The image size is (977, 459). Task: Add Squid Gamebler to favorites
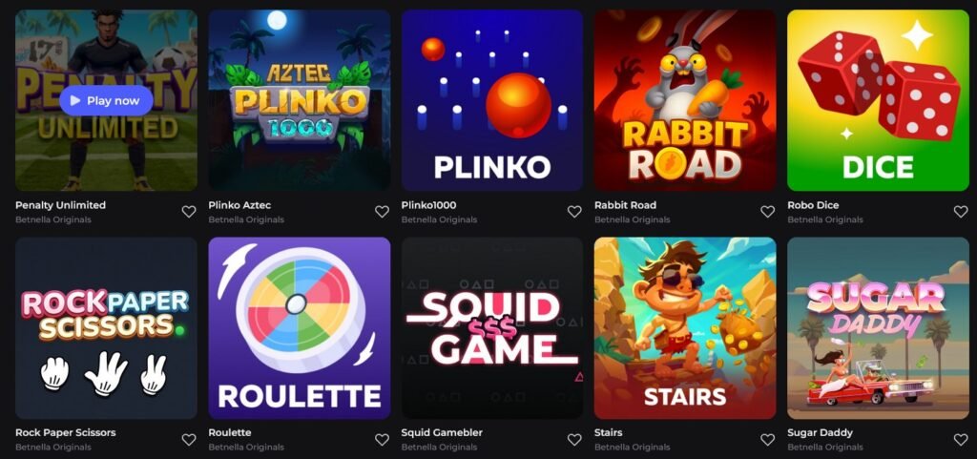(x=574, y=440)
